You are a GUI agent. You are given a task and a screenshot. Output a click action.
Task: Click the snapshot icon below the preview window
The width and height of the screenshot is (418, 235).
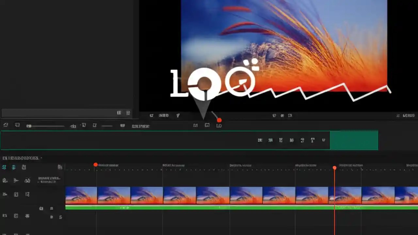(x=207, y=126)
